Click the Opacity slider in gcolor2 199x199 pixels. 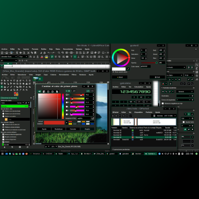click(x=149, y=63)
